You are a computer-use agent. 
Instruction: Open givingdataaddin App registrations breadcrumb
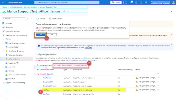(x=24, y=7)
